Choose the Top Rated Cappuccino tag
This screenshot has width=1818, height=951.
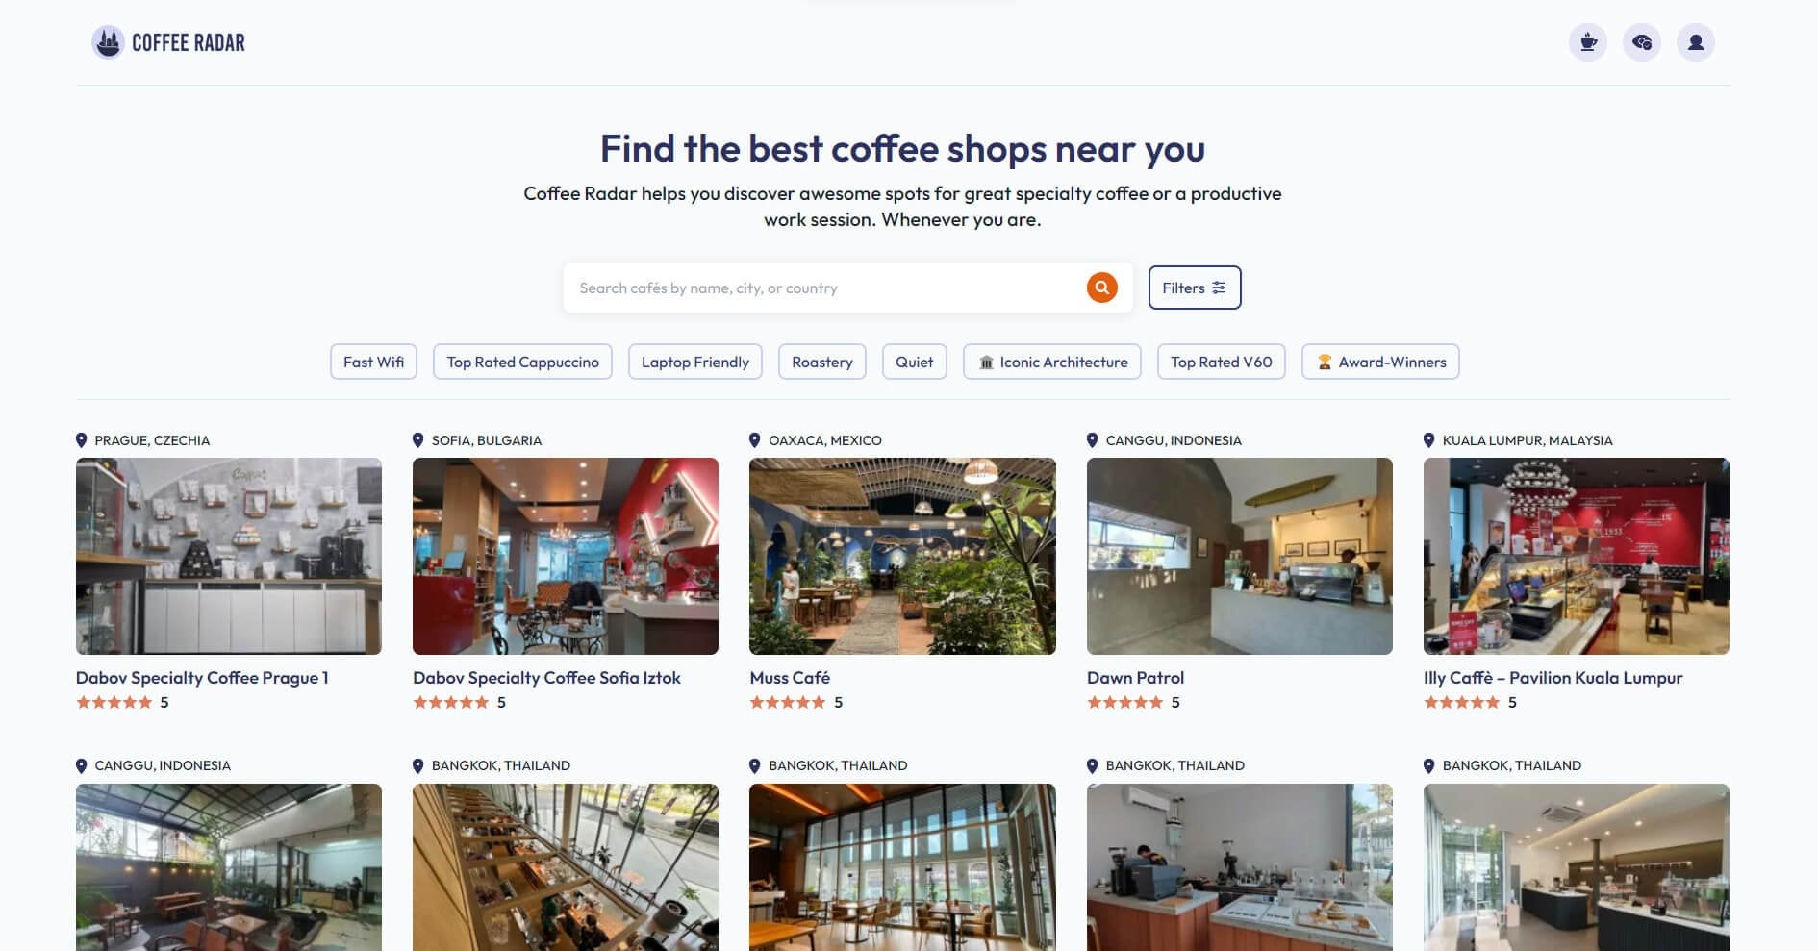(522, 362)
